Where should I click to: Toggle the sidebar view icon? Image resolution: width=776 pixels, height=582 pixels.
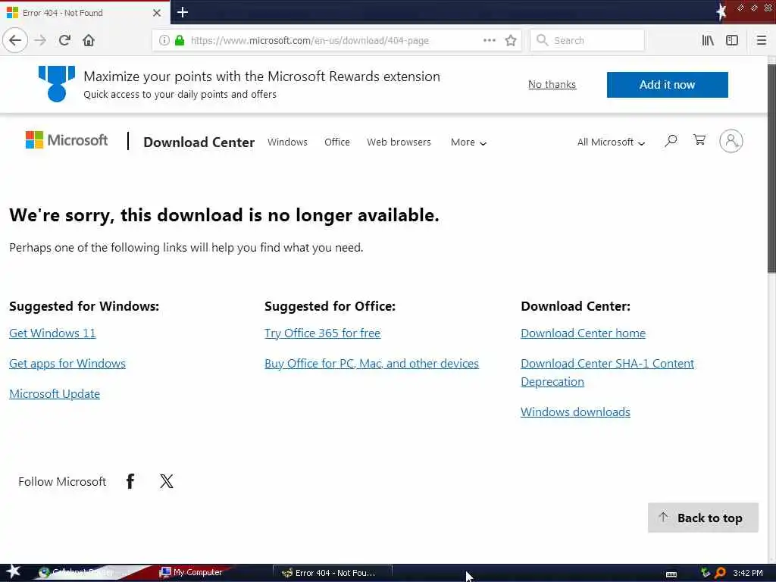(732, 40)
